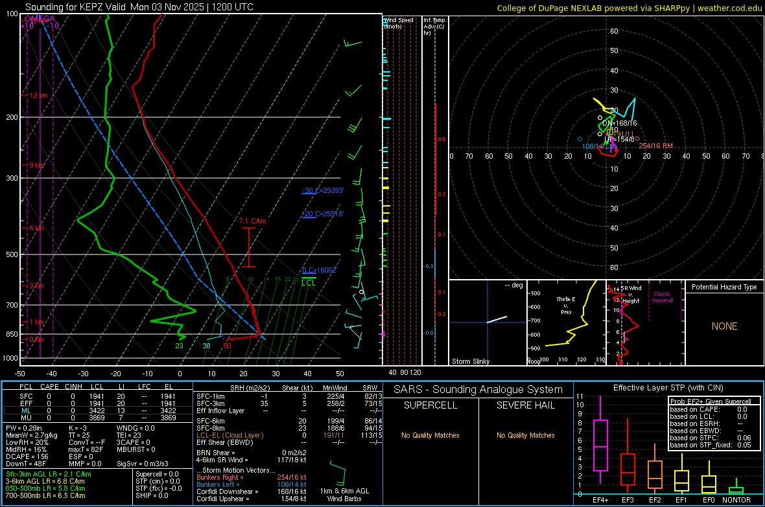The height and width of the screenshot is (507, 765).
Task: Select the 9 km height marker
Action: (x=36, y=165)
